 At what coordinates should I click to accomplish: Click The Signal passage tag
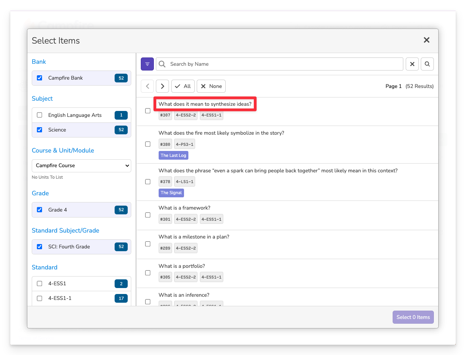click(171, 193)
